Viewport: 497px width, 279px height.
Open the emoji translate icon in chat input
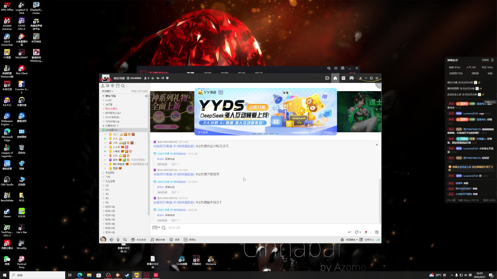[164, 228]
